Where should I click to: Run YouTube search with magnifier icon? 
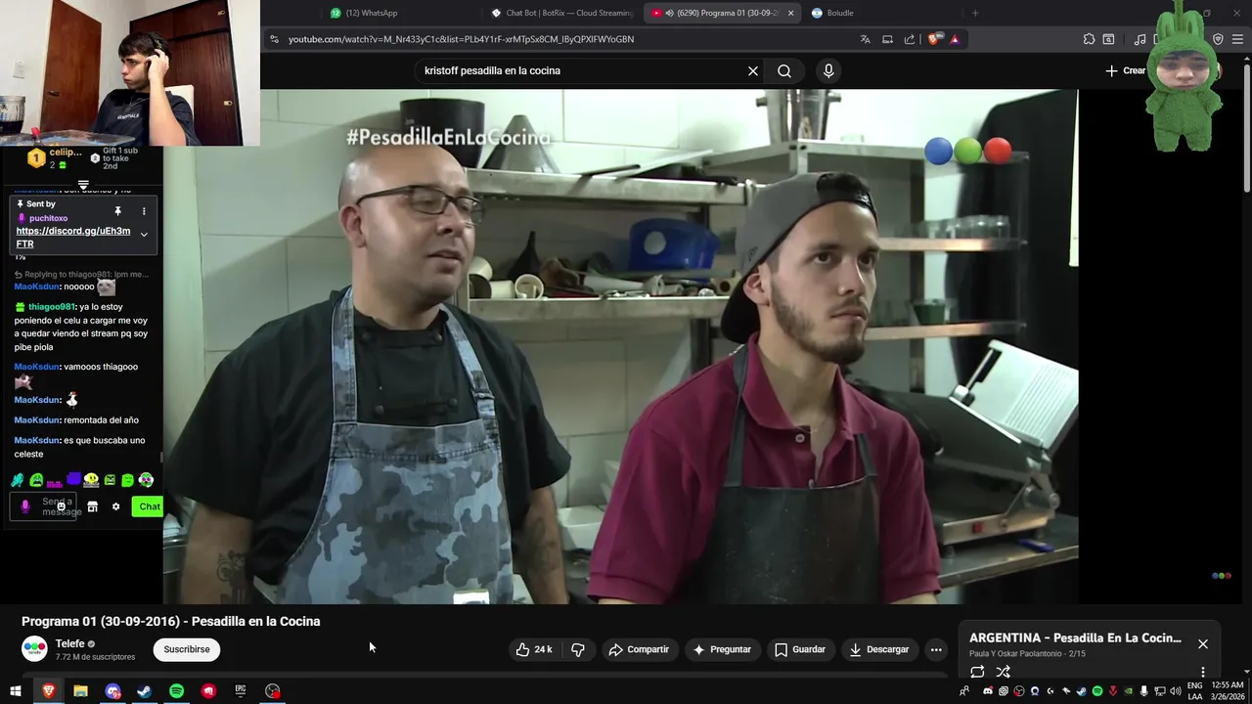click(x=784, y=70)
